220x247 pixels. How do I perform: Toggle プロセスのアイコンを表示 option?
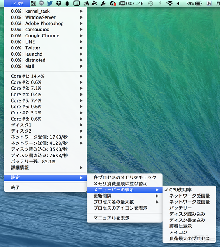click(x=124, y=208)
